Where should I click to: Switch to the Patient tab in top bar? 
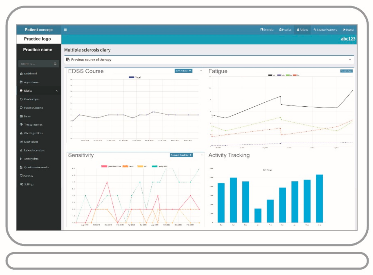click(x=302, y=30)
